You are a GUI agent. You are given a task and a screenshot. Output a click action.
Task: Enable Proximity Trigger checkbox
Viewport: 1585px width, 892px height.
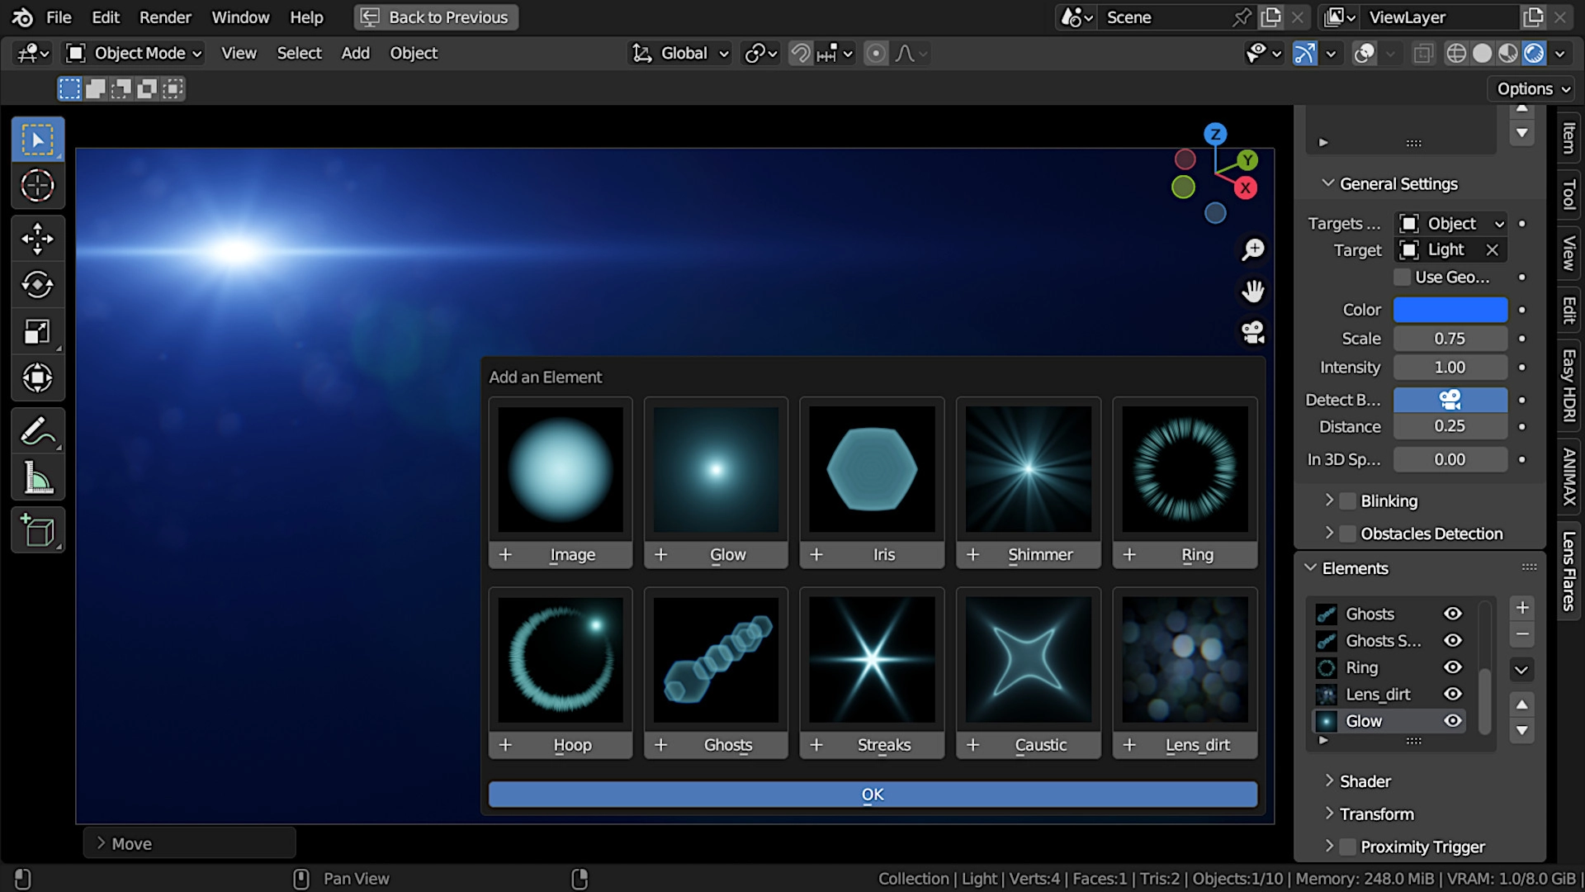[1347, 847]
